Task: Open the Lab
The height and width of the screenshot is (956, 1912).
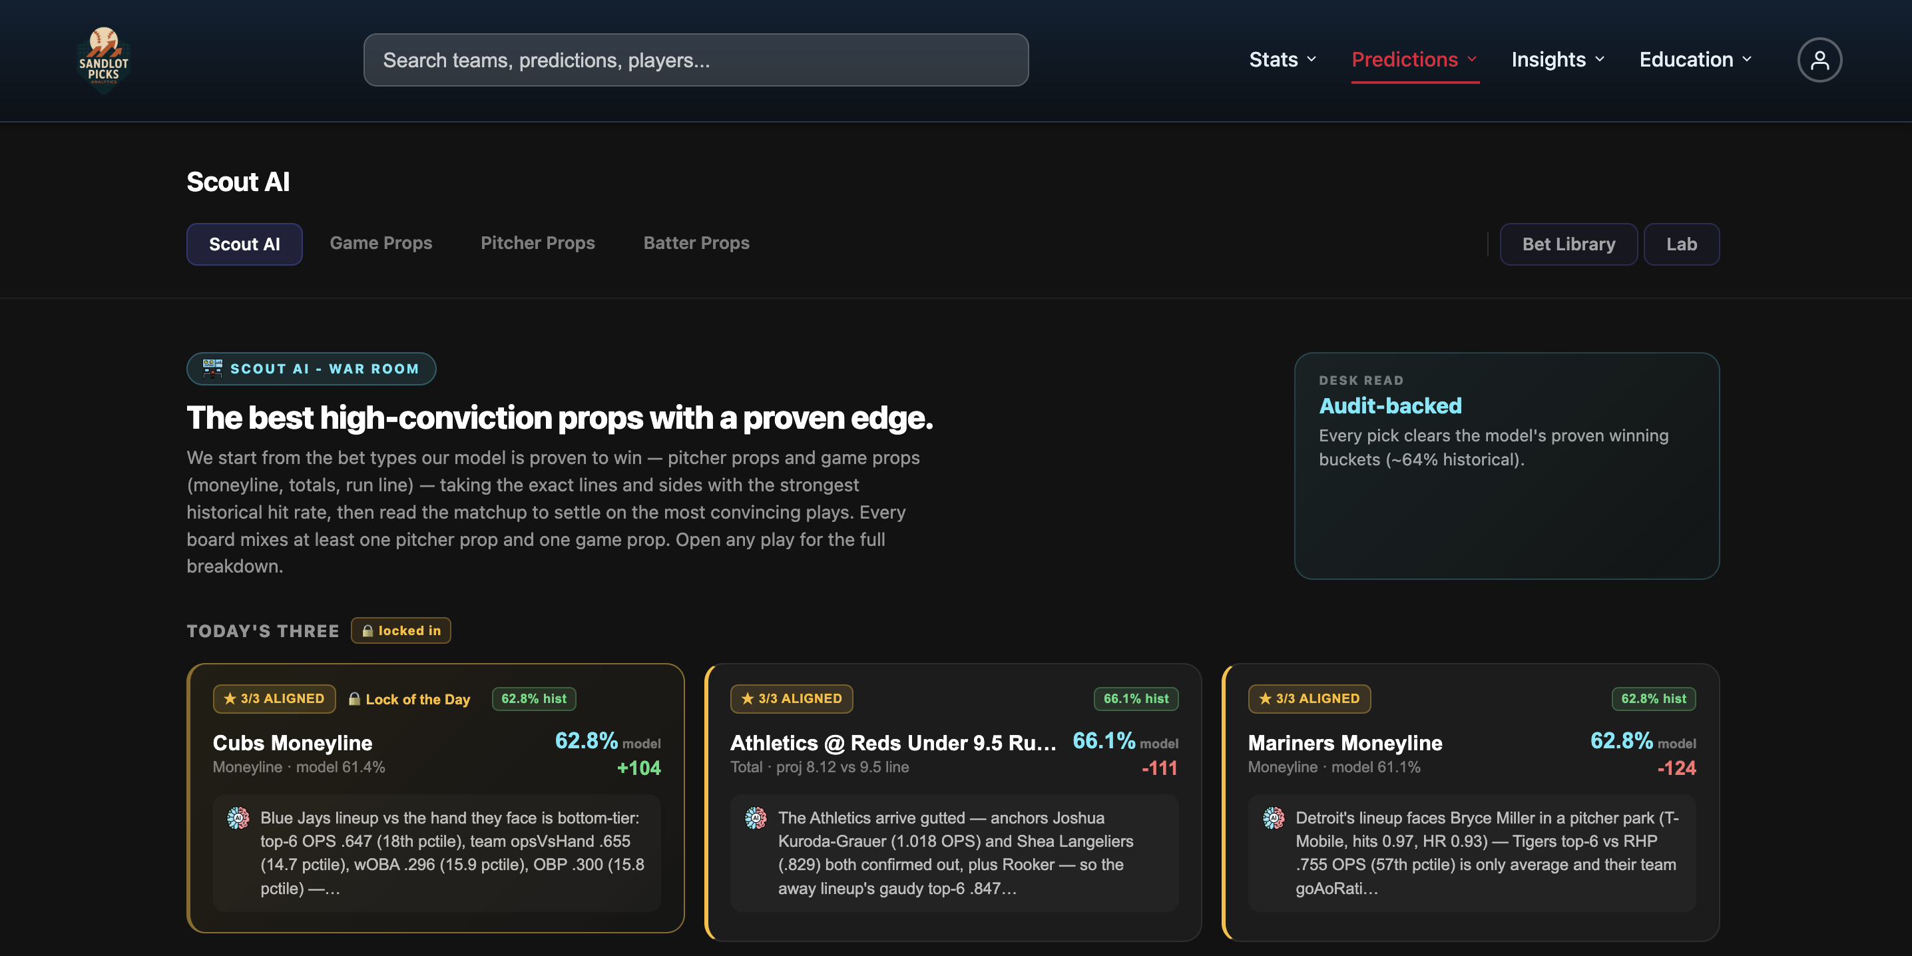Action: click(1681, 244)
